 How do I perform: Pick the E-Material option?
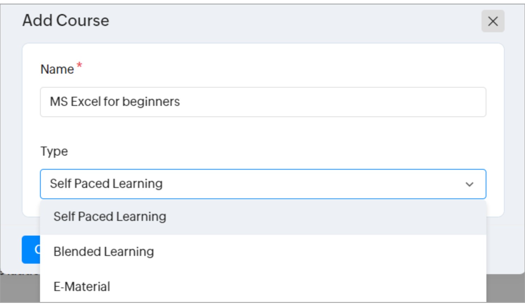click(82, 287)
